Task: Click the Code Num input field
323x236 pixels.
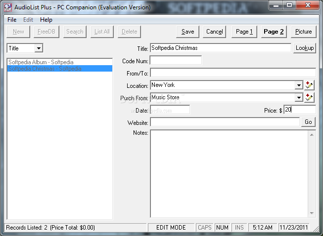Action: click(x=176, y=60)
